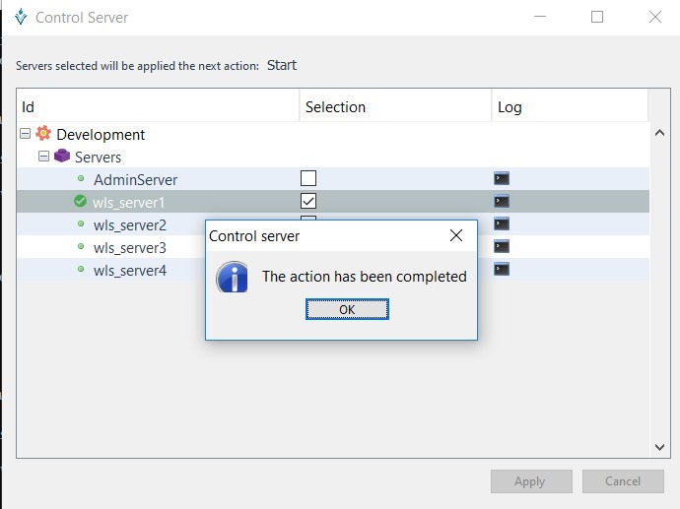Collapse the Development tree node
This screenshot has width=680, height=509.
pyautogui.click(x=25, y=134)
